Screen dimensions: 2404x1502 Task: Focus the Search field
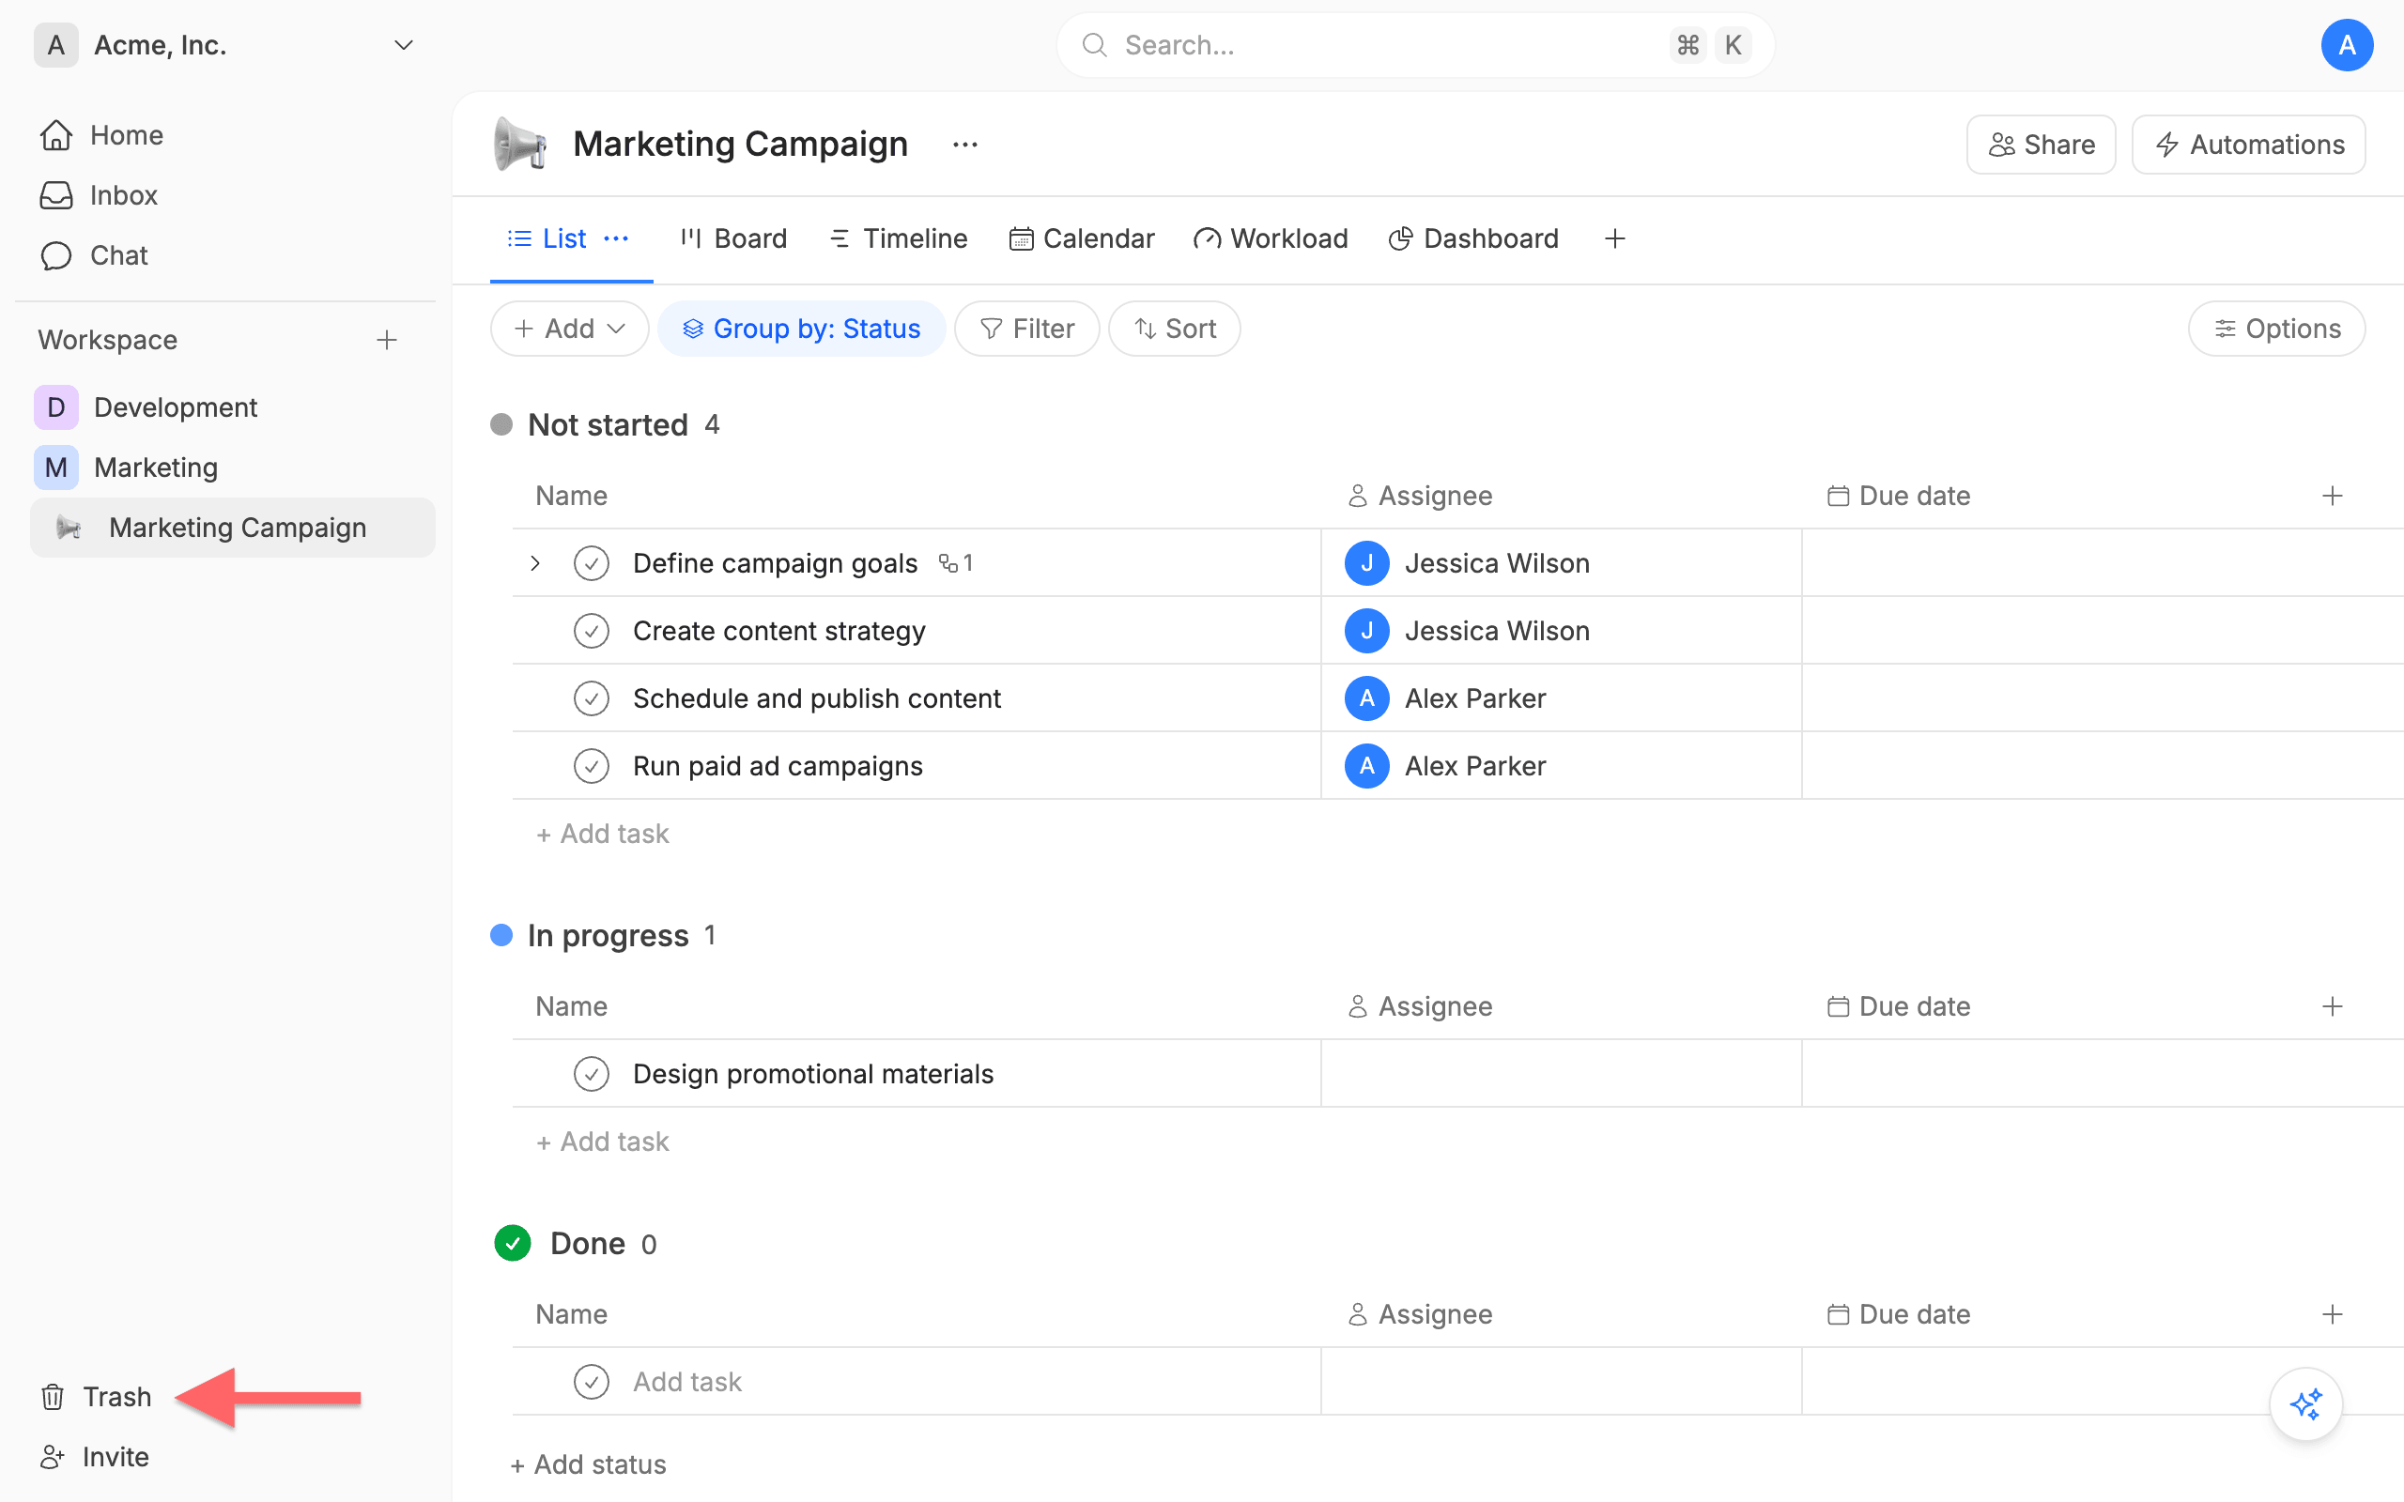tap(1414, 45)
